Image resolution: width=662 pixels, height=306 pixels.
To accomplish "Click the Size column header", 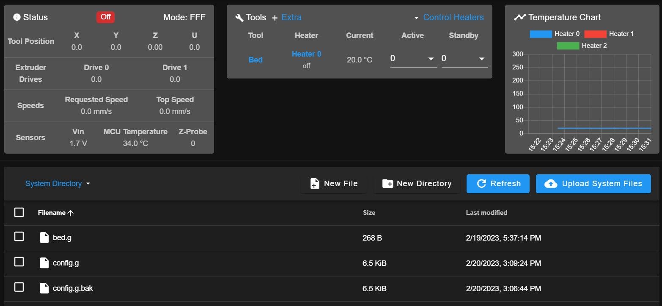I will [369, 213].
